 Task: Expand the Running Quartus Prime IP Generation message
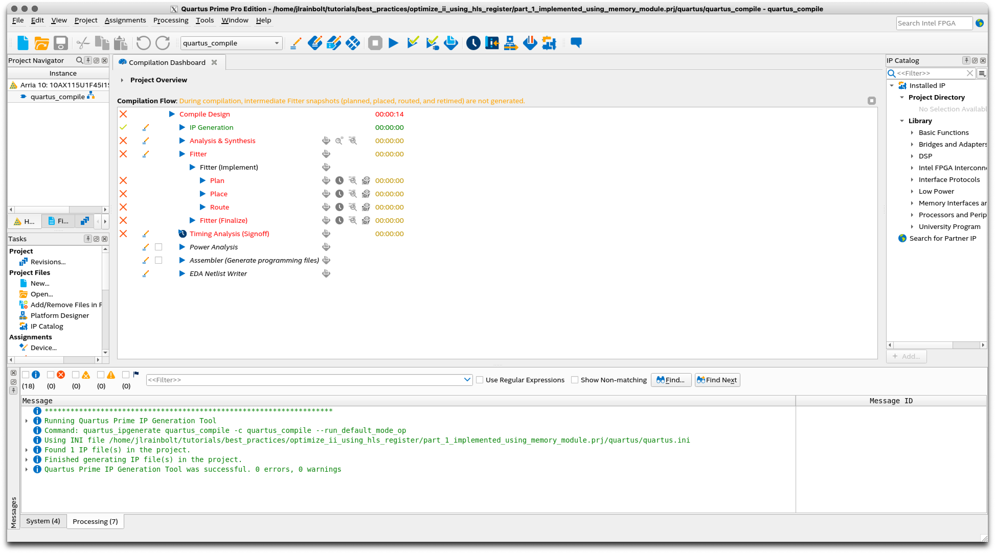[26, 421]
